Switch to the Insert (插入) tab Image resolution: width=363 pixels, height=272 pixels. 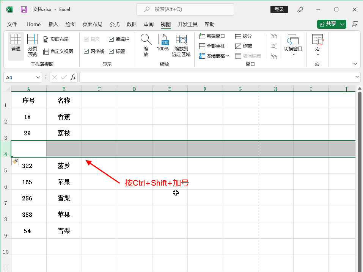tap(53, 24)
